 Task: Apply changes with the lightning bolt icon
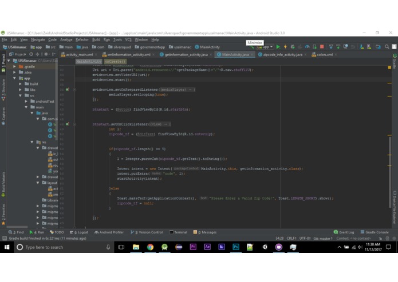(285, 47)
